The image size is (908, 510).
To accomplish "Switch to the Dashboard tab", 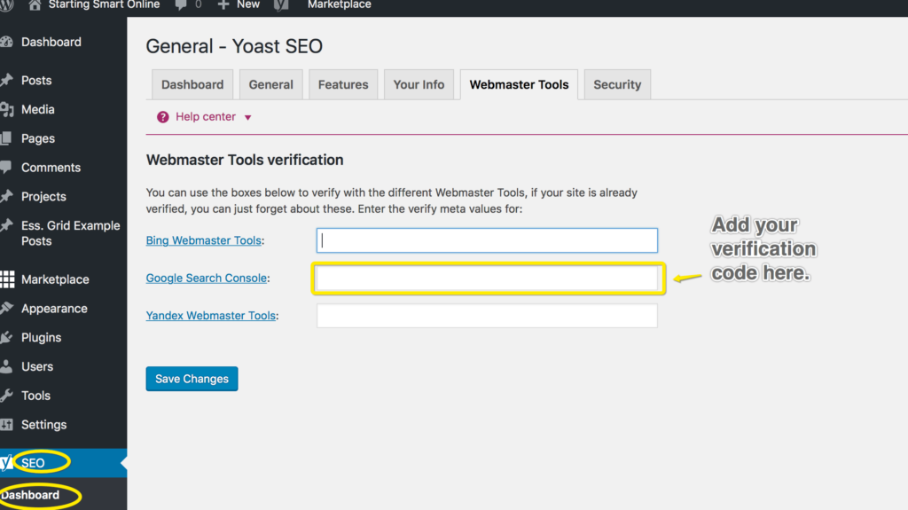I will pos(192,84).
